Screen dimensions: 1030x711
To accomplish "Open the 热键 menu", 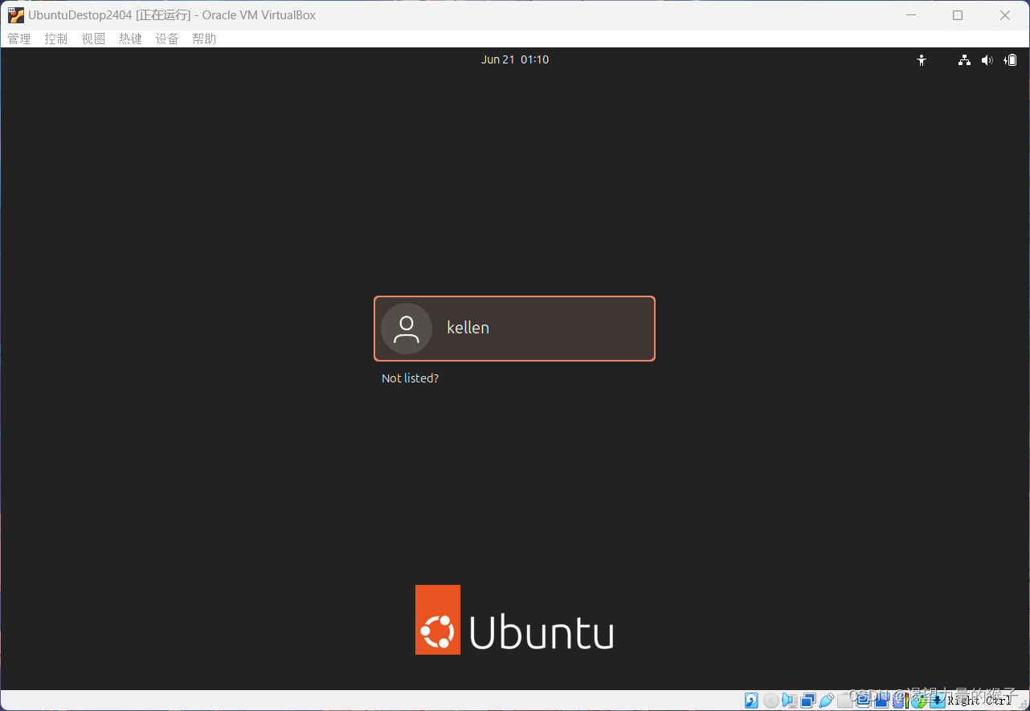I will pyautogui.click(x=130, y=39).
